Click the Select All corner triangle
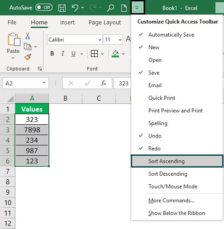This screenshot has width=224, height=229. [10, 99]
